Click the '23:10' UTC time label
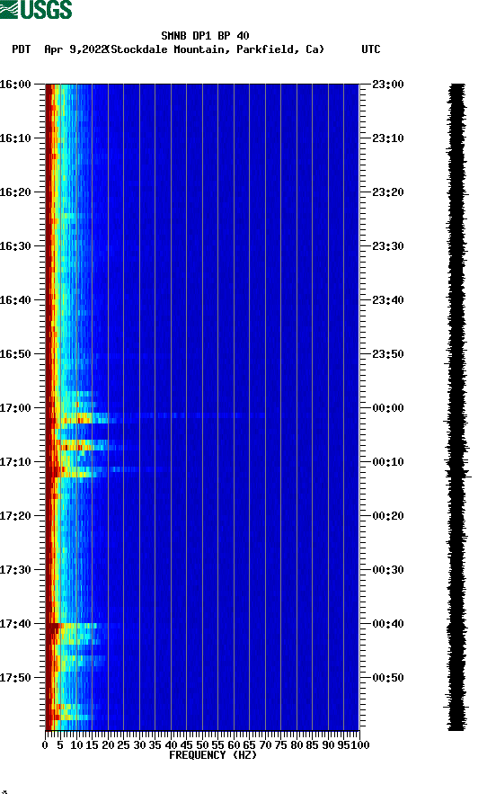496x802 pixels. [x=388, y=138]
